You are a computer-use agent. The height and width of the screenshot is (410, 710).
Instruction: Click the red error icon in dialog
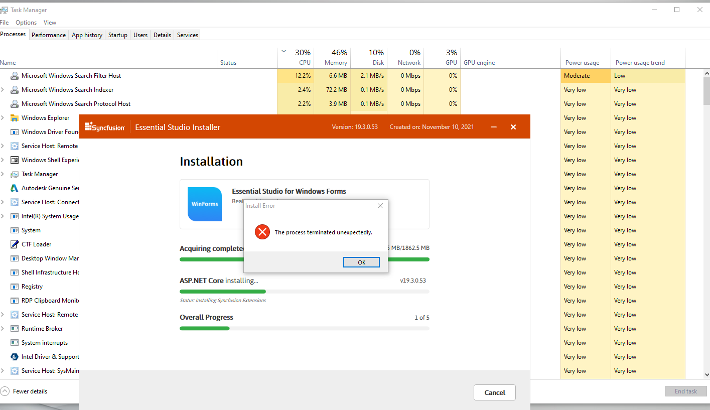(x=262, y=232)
